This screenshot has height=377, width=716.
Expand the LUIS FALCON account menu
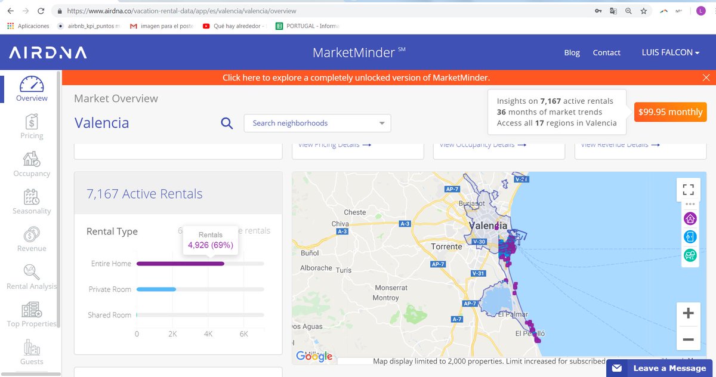(x=671, y=52)
